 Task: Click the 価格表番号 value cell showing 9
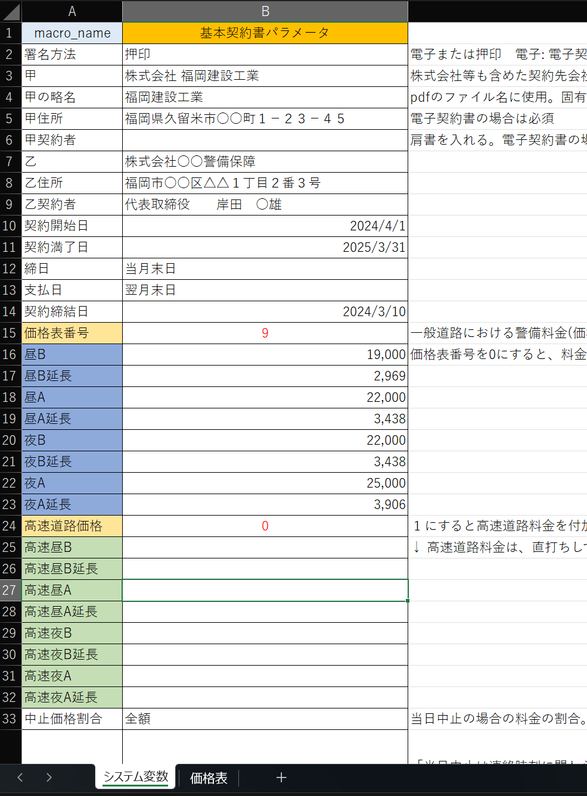tap(265, 333)
